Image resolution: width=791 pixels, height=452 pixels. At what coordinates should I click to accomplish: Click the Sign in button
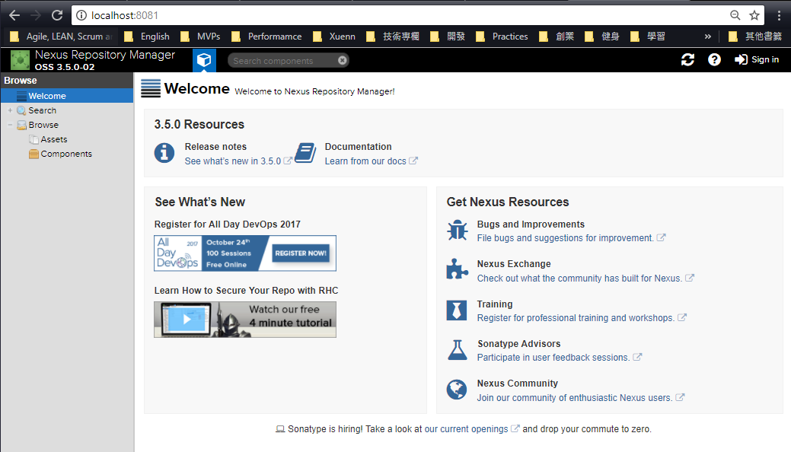757,59
